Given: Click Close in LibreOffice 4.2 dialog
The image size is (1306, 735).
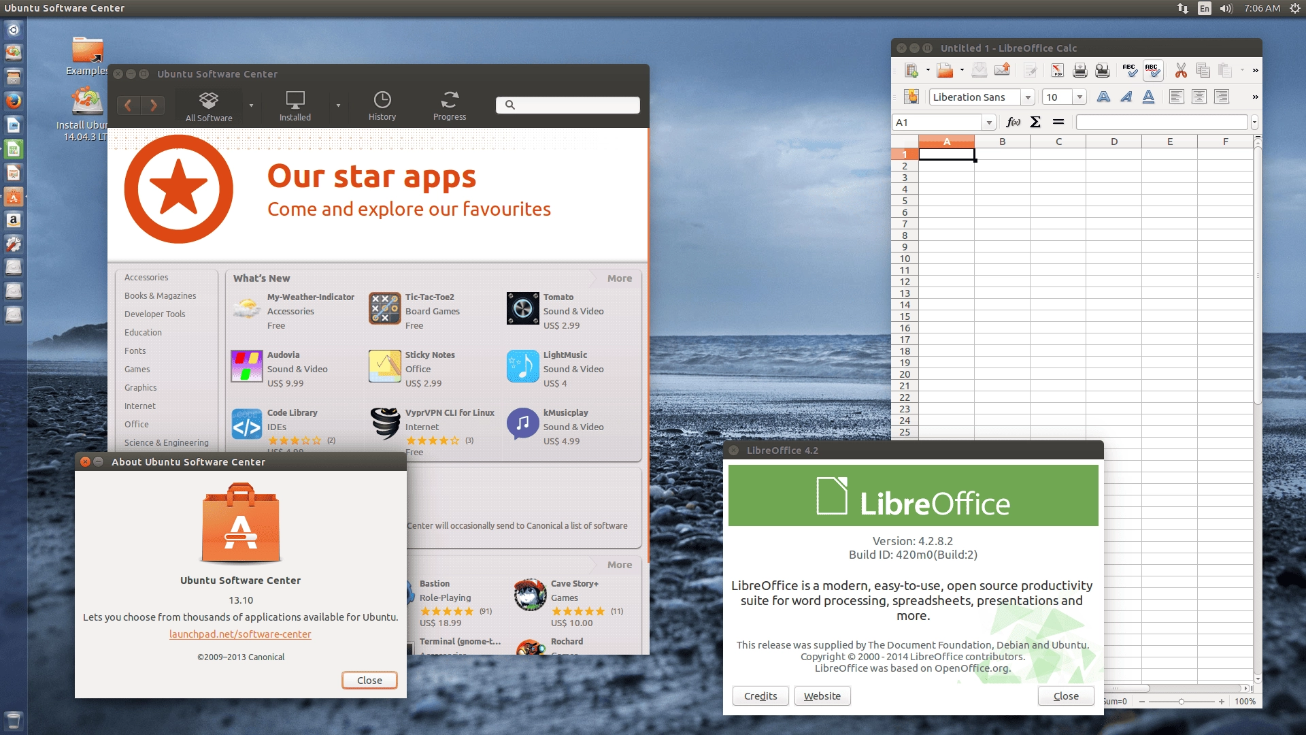Looking at the screenshot, I should (1066, 696).
